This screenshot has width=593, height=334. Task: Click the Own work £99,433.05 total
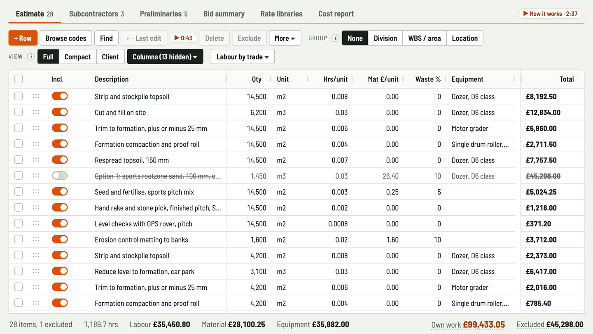click(x=468, y=325)
